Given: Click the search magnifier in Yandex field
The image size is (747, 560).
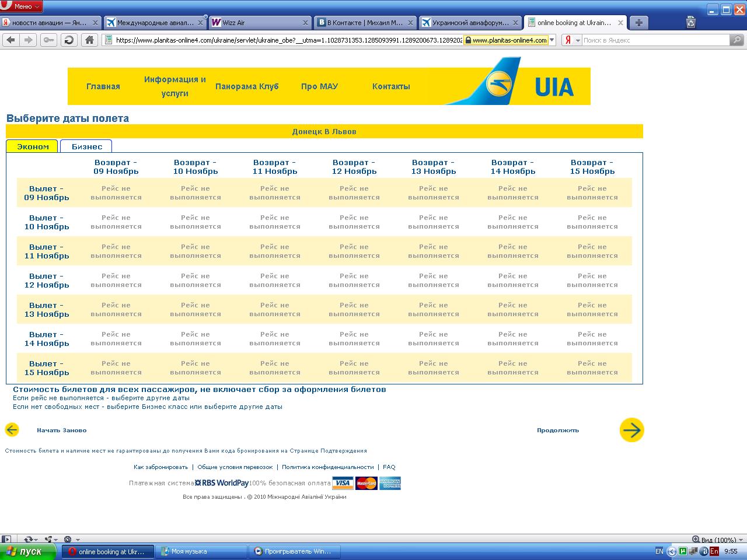Looking at the screenshot, I should point(738,40).
